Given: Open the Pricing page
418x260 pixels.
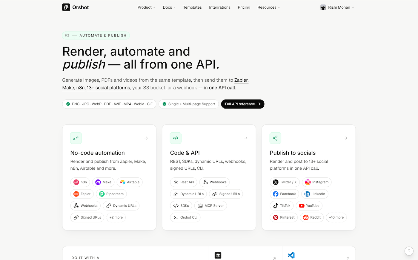Looking at the screenshot, I should (244, 7).
